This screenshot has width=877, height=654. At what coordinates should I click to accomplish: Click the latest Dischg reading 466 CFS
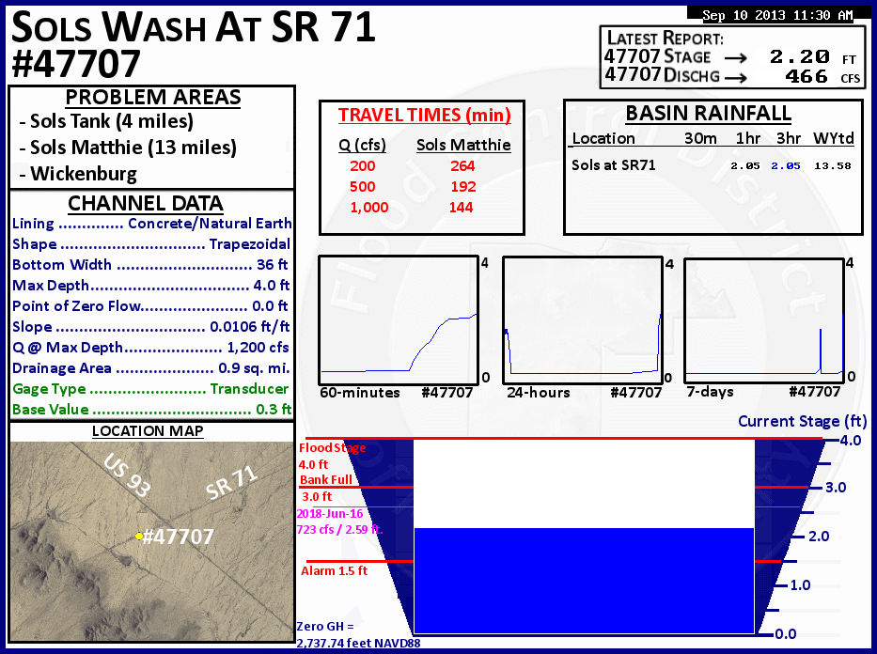click(806, 77)
